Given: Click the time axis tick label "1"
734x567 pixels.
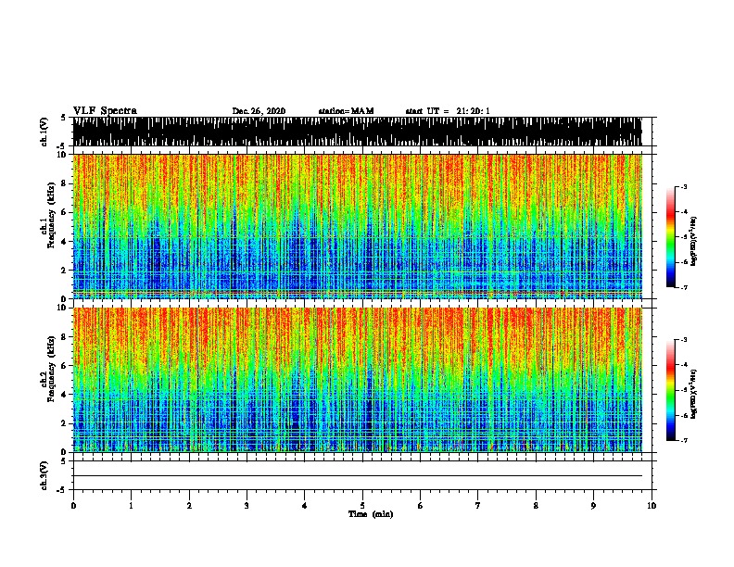Looking at the screenshot, I should [131, 506].
